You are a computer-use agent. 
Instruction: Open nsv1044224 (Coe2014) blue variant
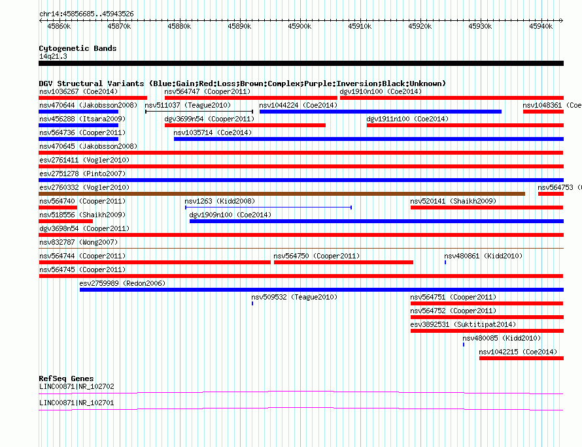coord(381,112)
